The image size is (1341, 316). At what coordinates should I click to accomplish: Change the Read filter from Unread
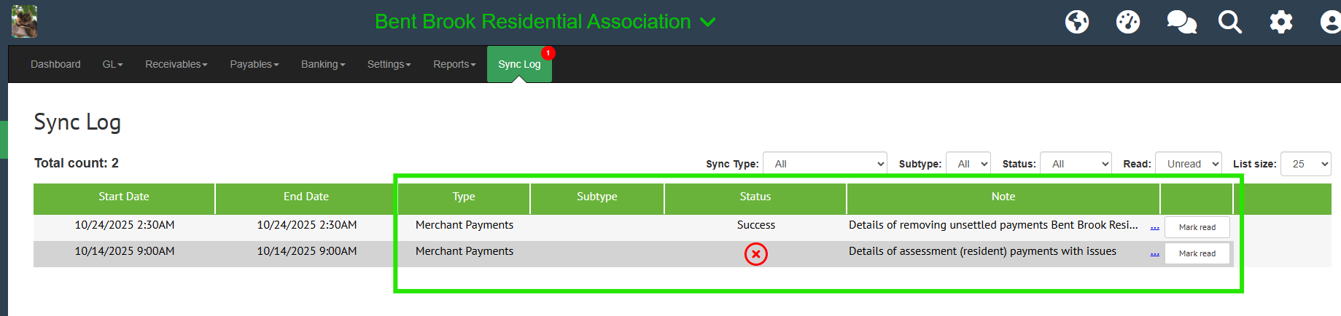tap(1188, 164)
